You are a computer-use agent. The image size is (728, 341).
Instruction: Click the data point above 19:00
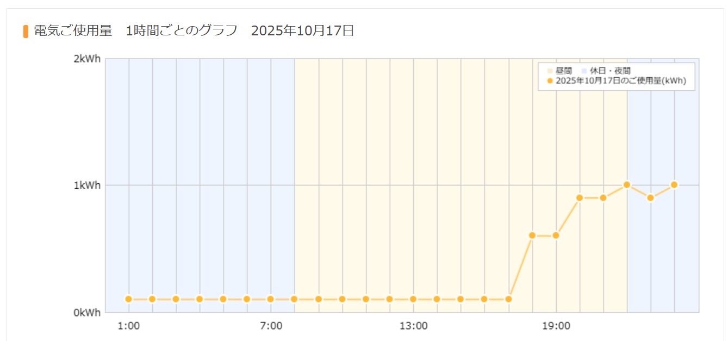[x=556, y=235]
